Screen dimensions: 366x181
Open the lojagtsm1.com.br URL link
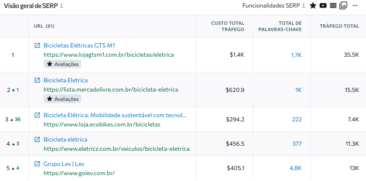coord(109,55)
